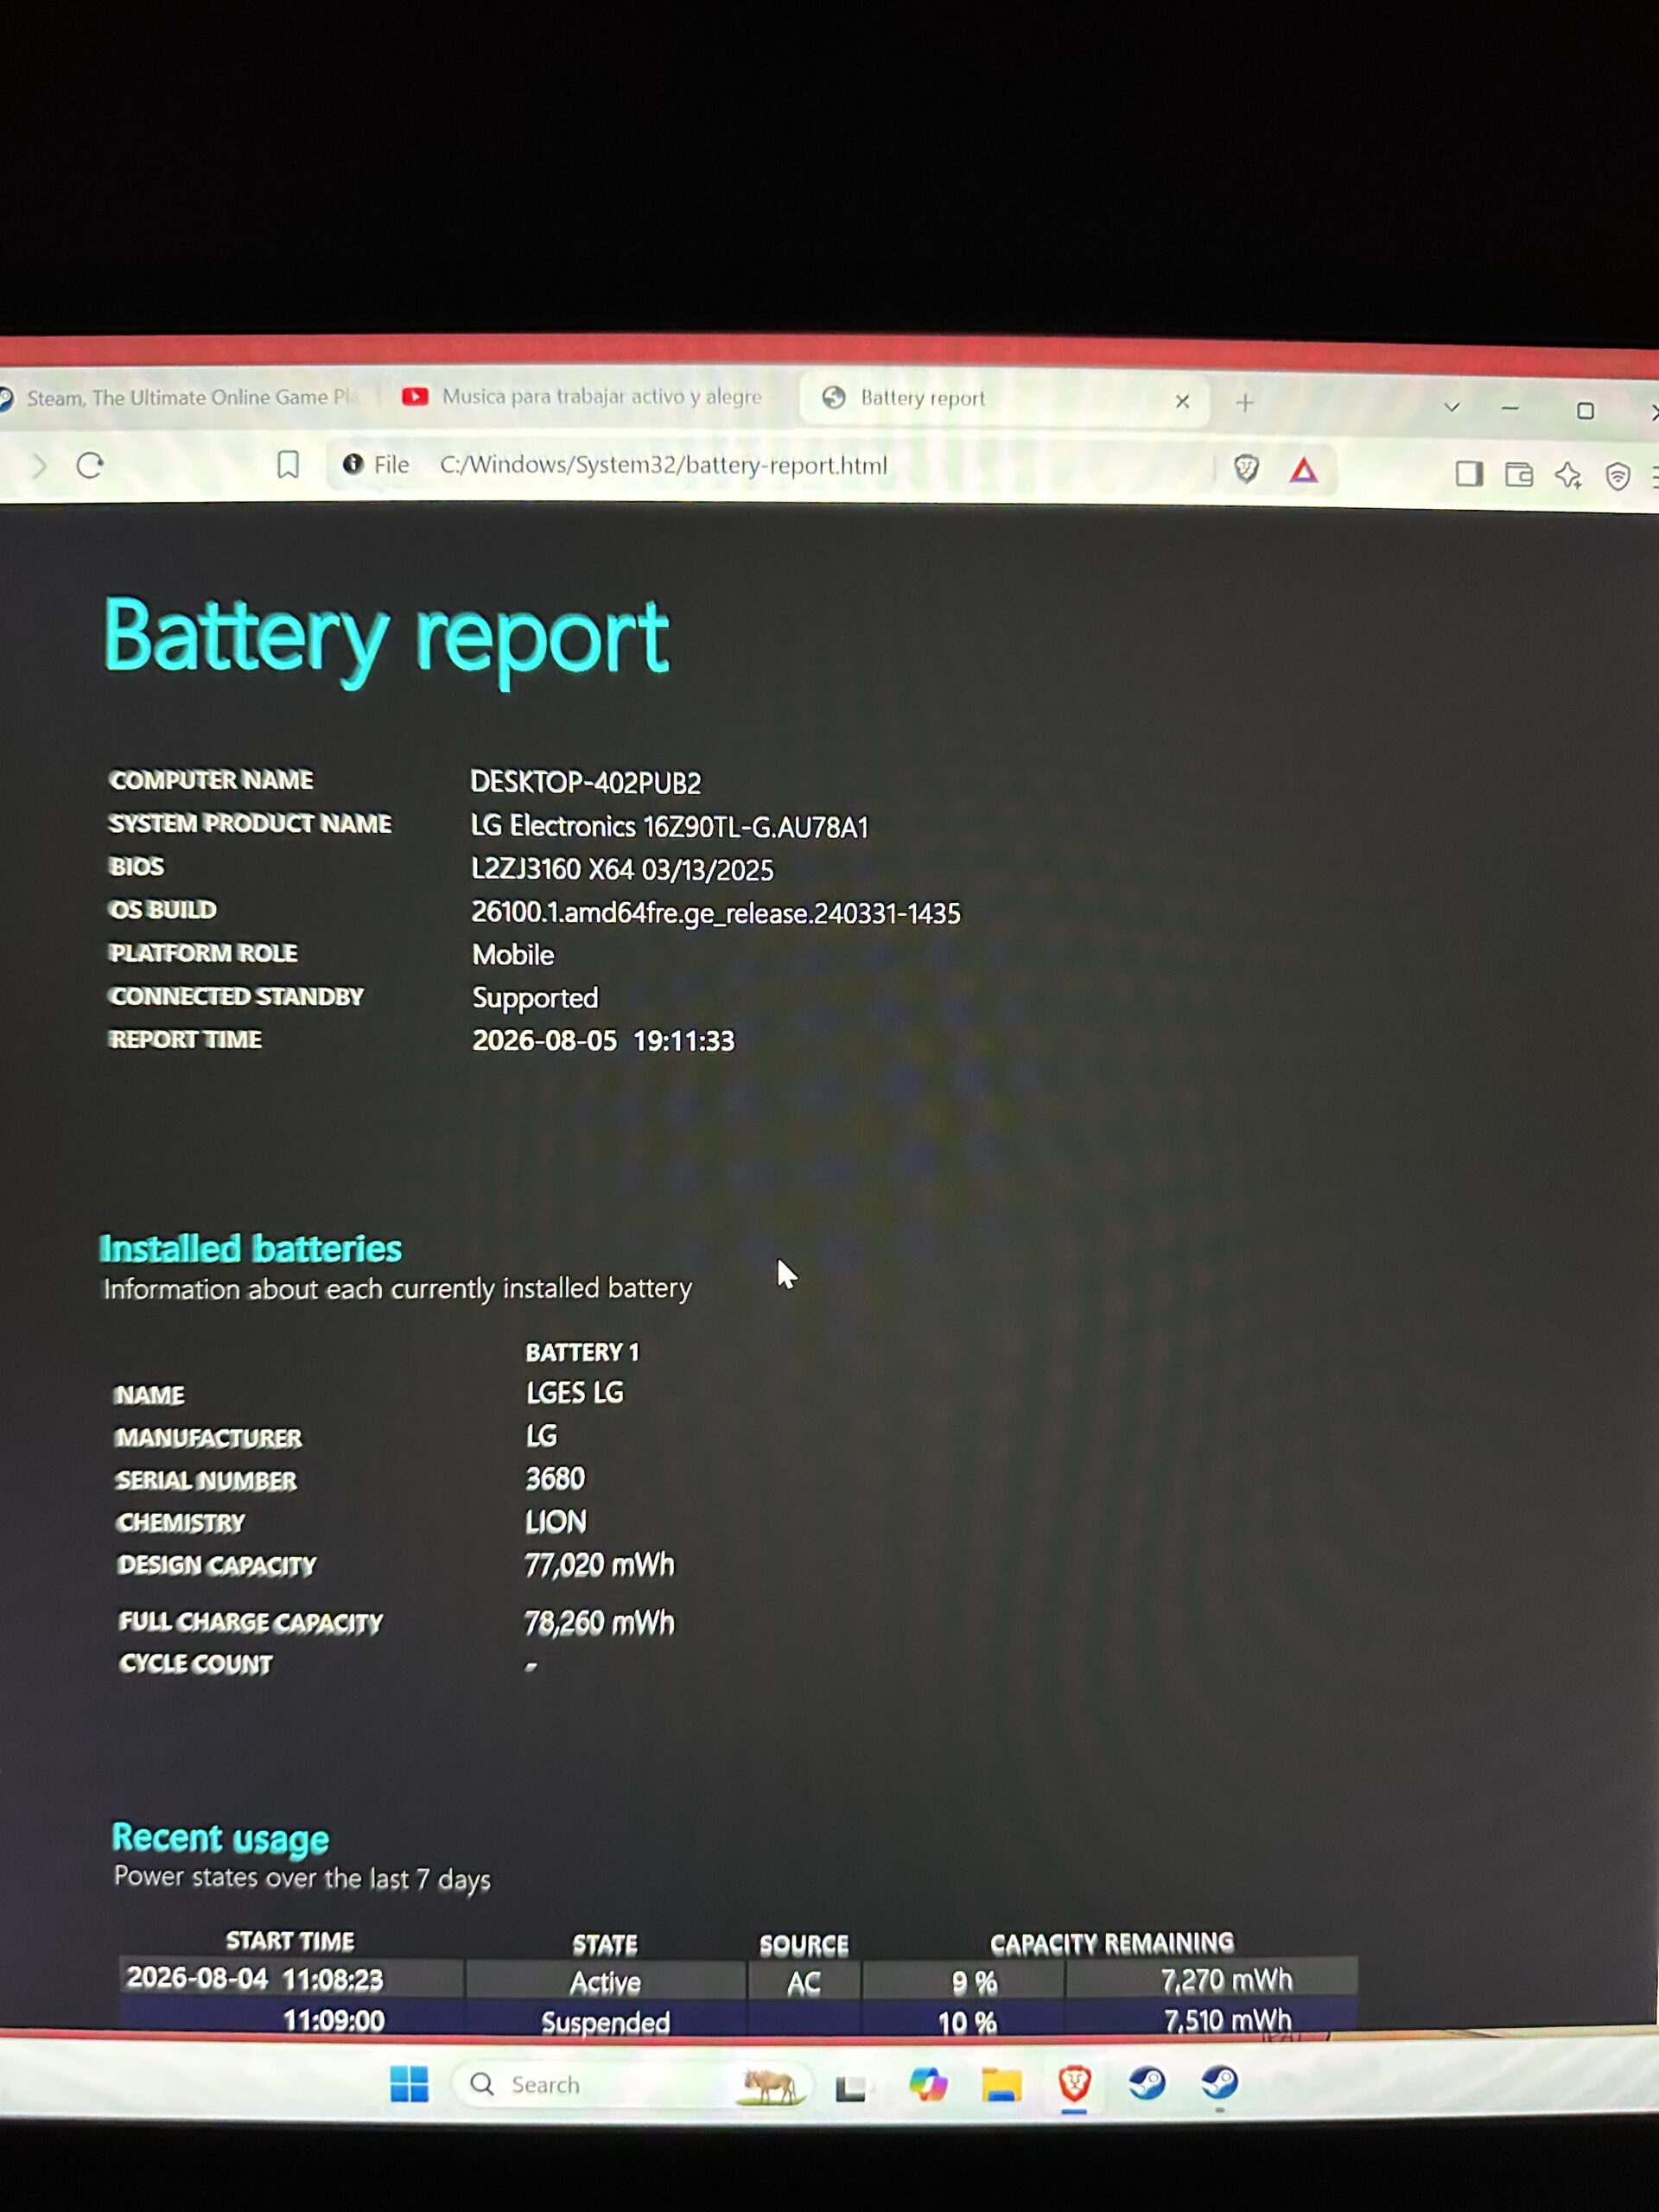Viewport: 1659px width, 2212px height.
Task: Click the Recent usage heading
Action: coord(220,1839)
